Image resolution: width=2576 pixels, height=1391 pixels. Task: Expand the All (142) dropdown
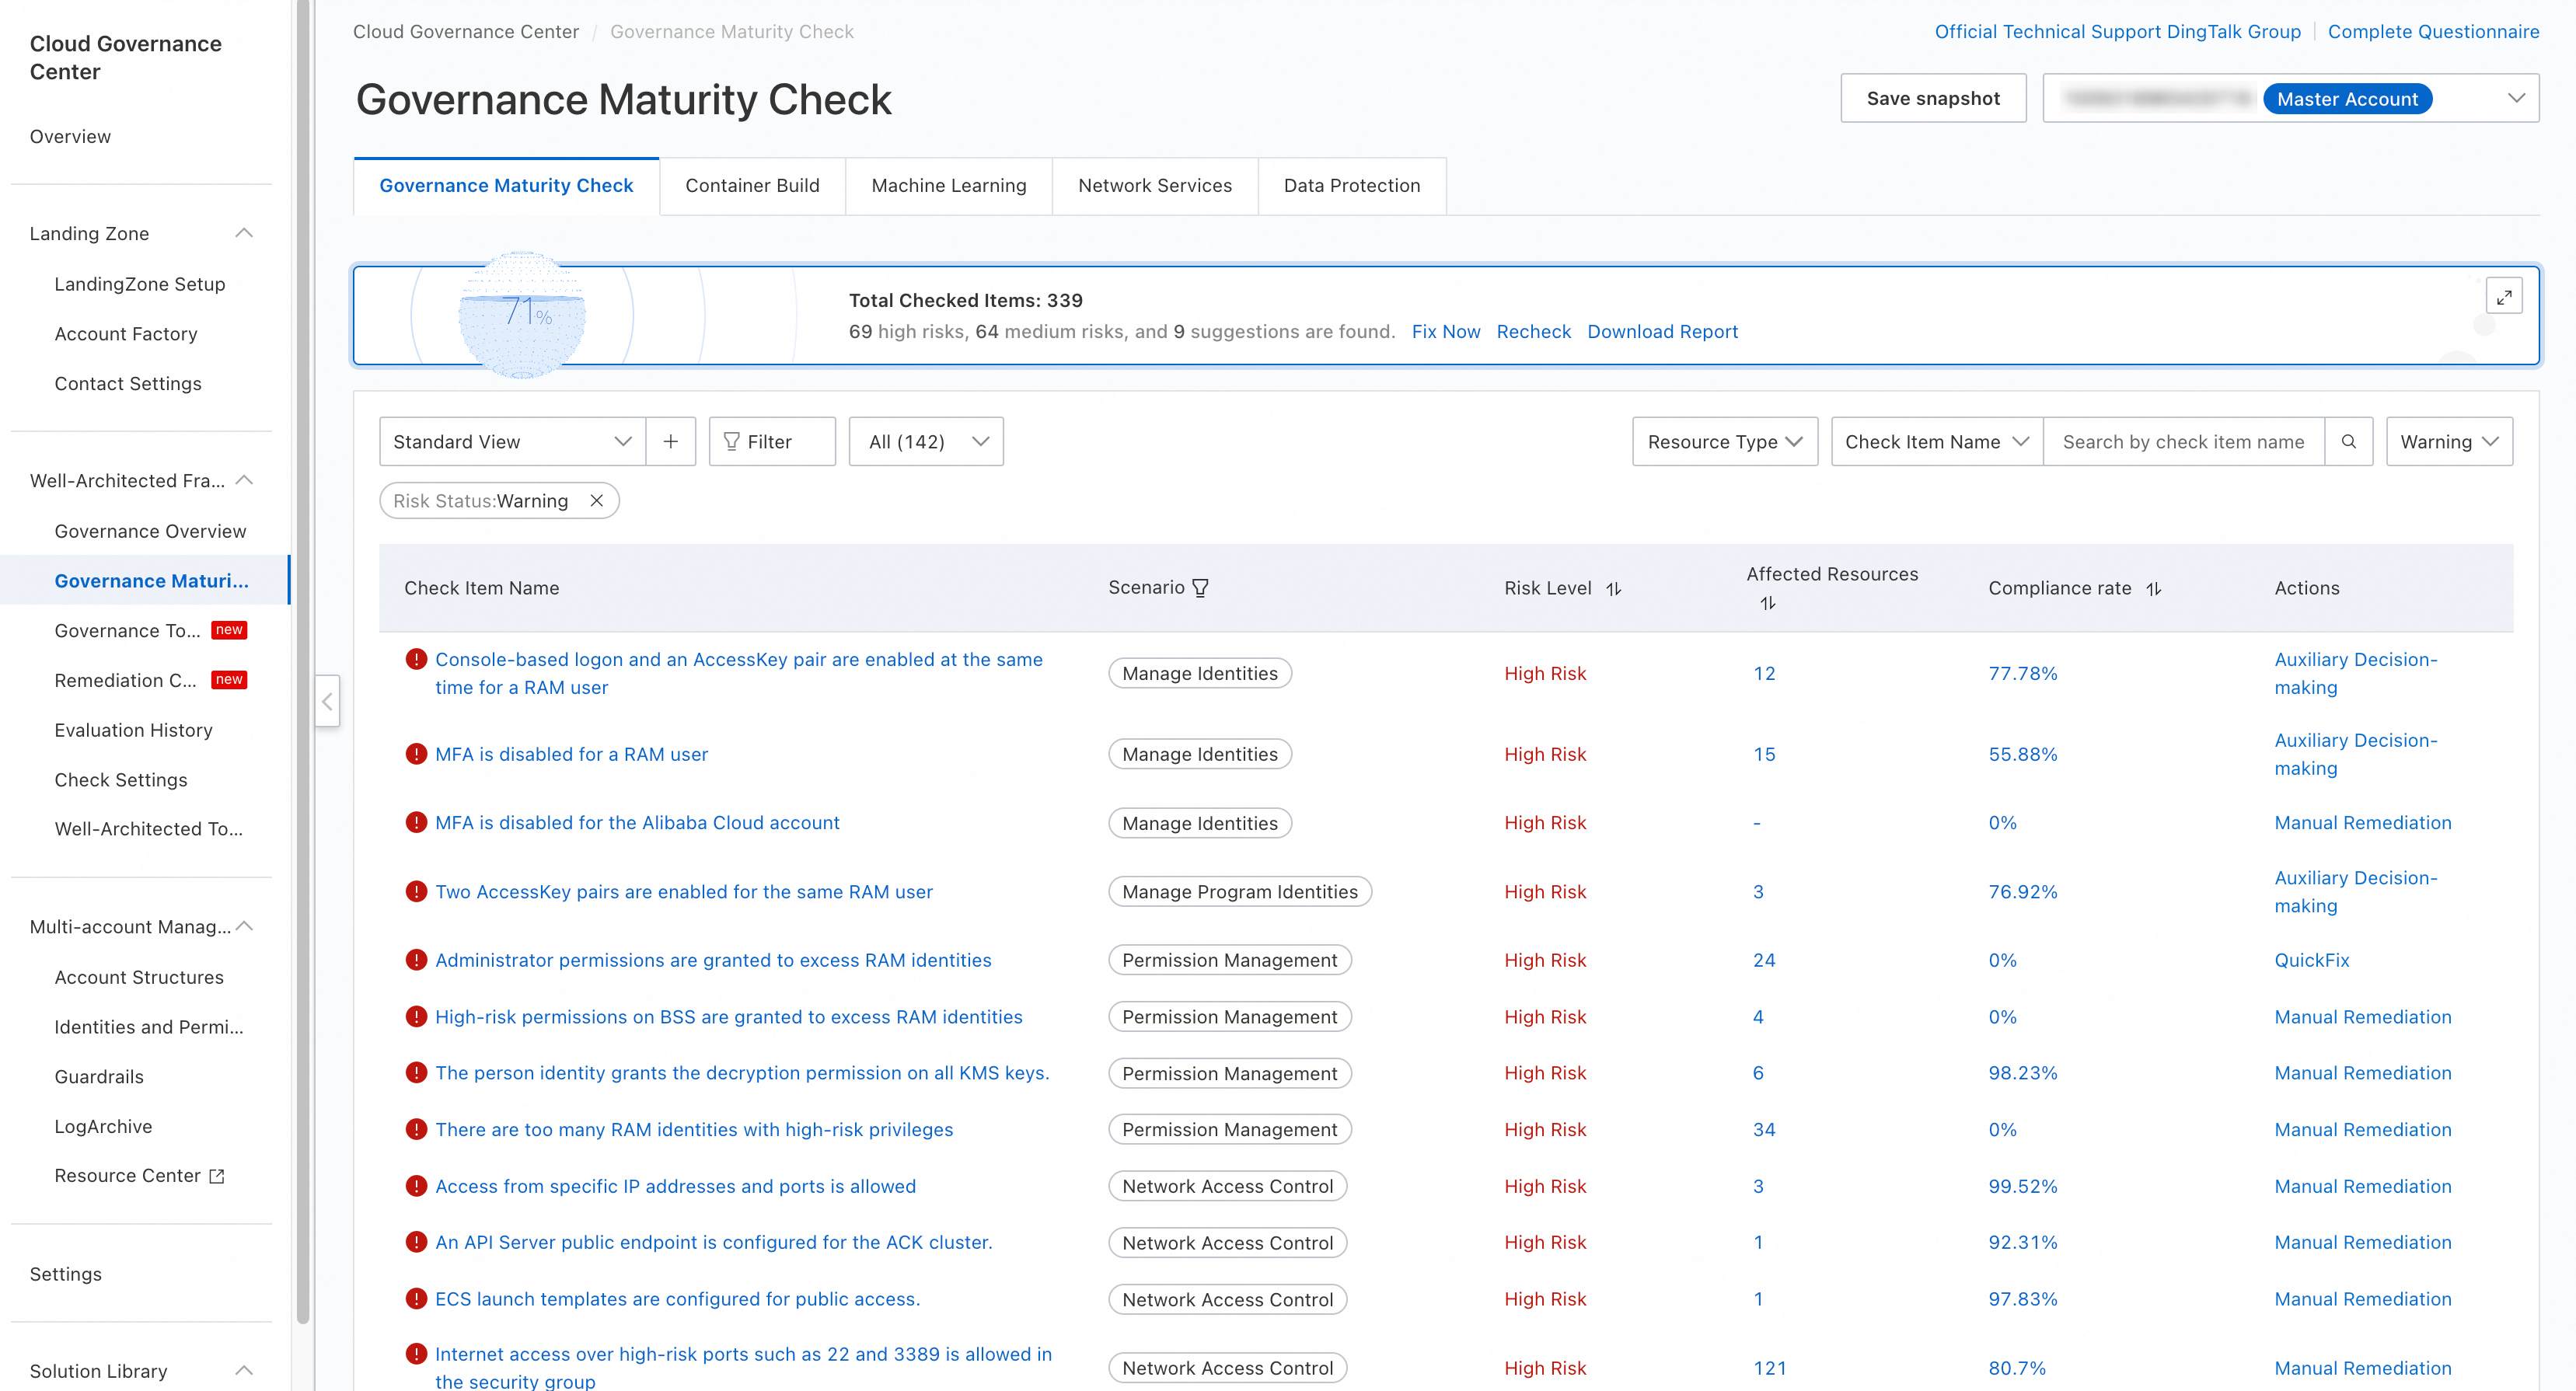(x=925, y=441)
